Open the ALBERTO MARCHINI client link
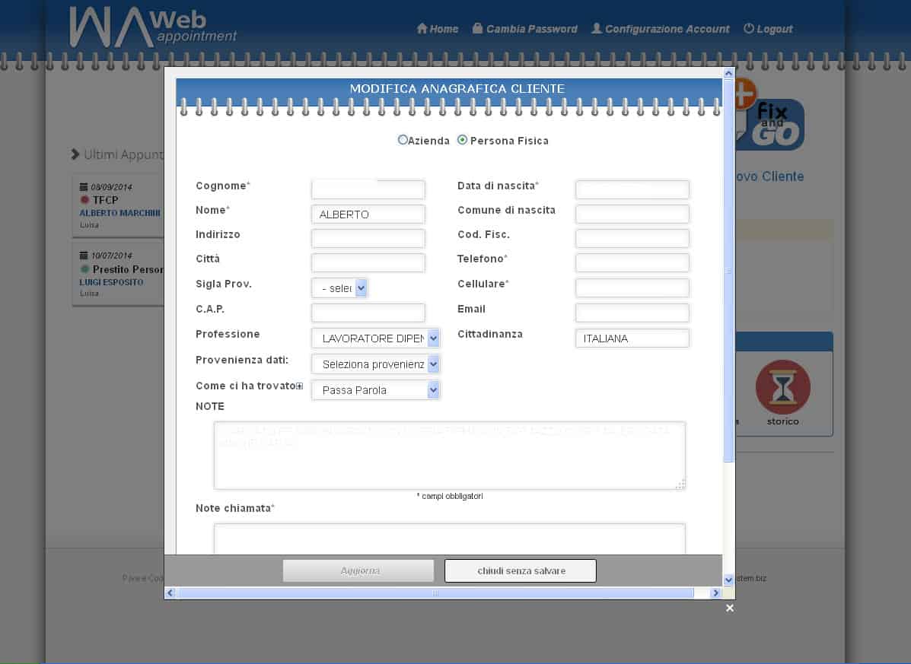Image resolution: width=911 pixels, height=664 pixels. coord(119,213)
